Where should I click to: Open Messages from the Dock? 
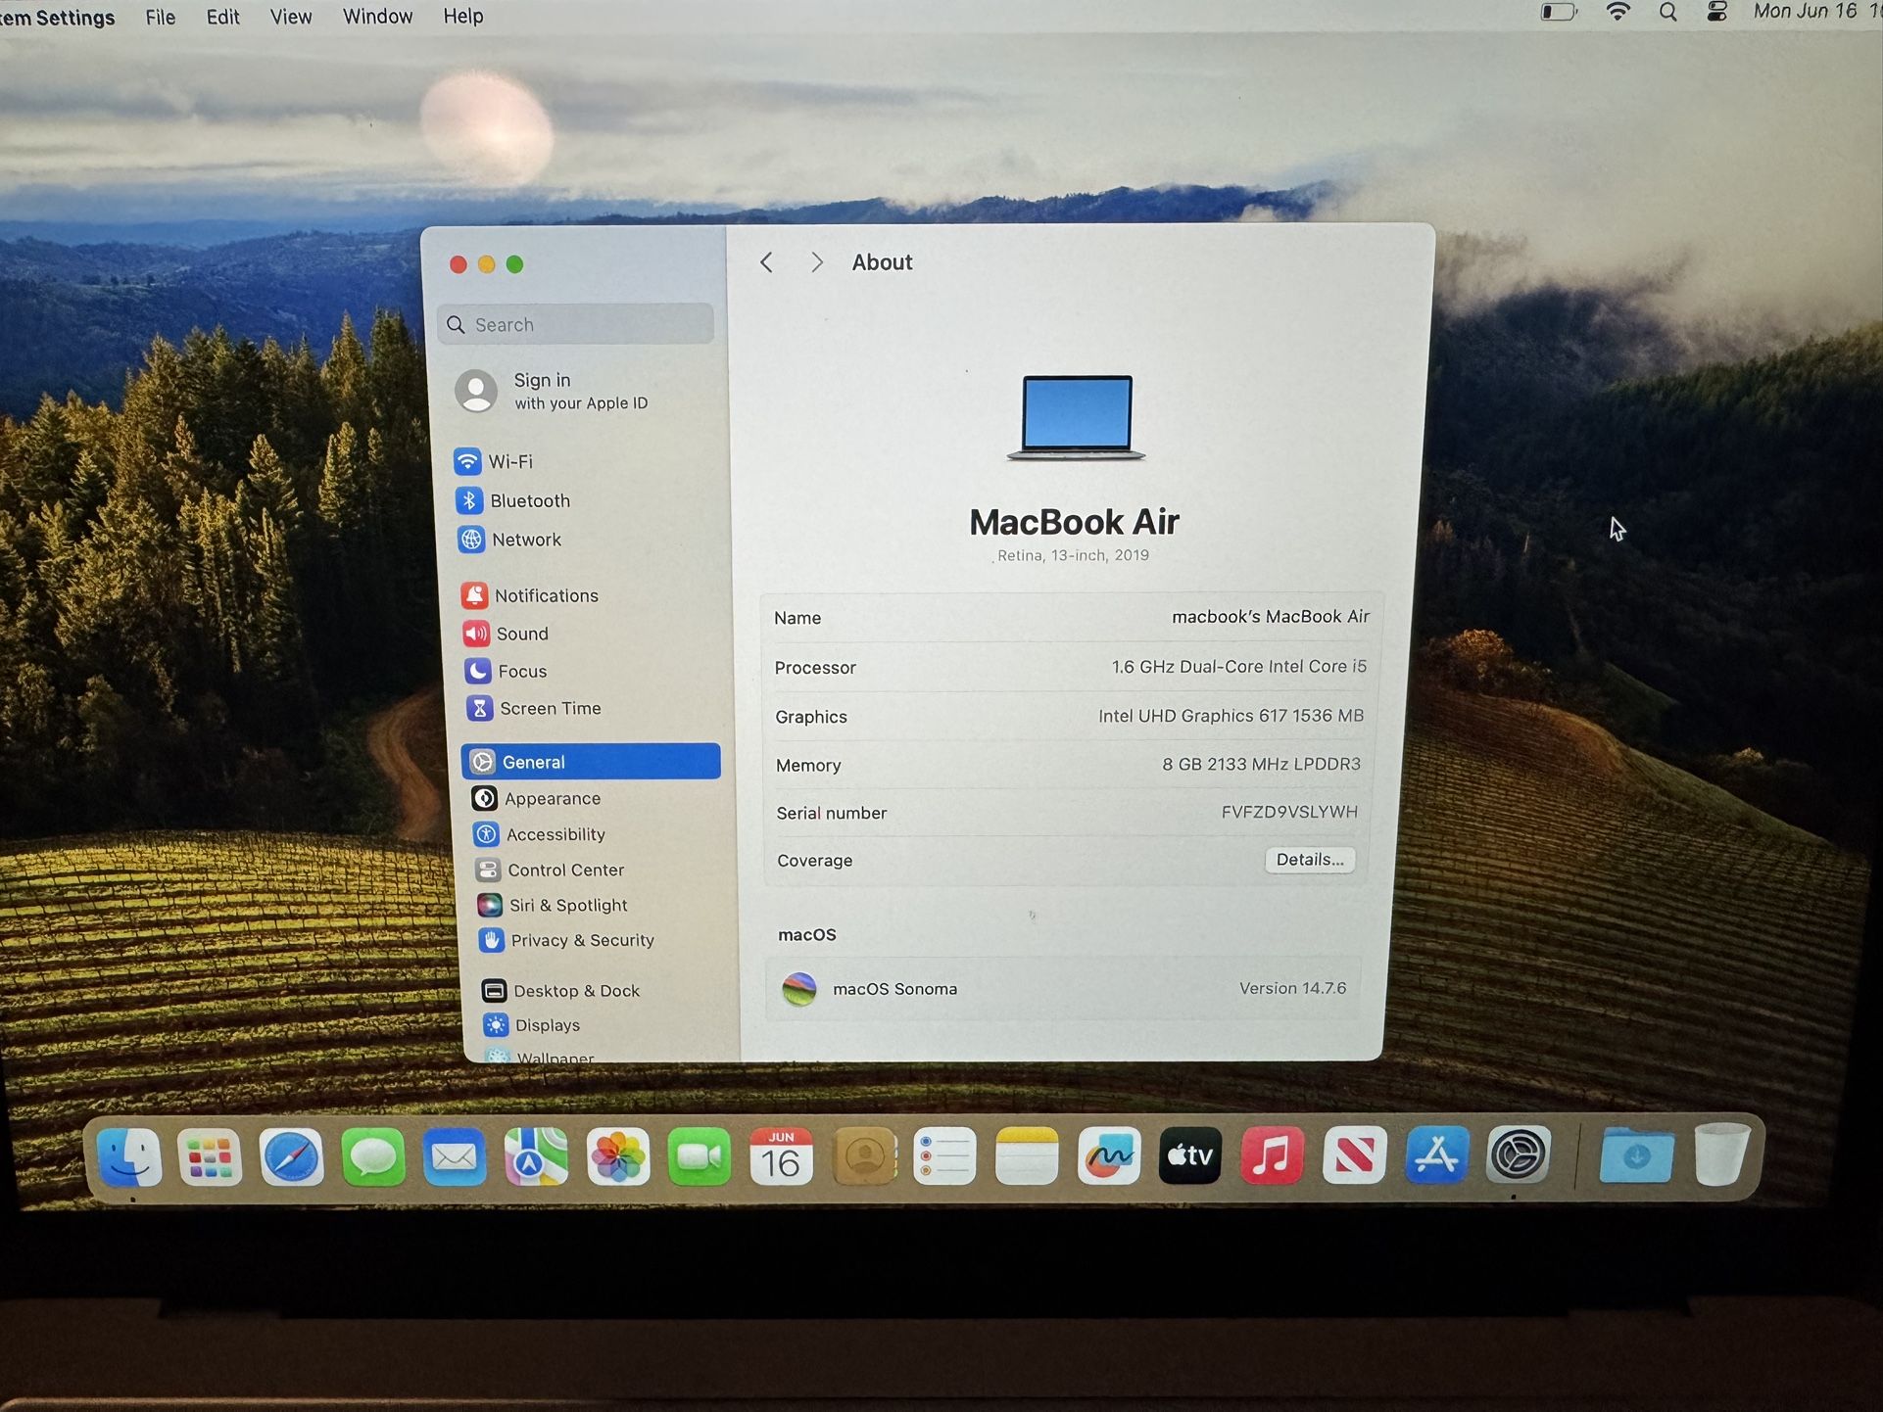point(373,1157)
